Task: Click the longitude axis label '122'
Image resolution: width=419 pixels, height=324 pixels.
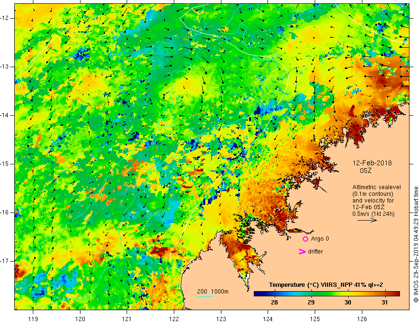Action: pyautogui.click(x=174, y=319)
